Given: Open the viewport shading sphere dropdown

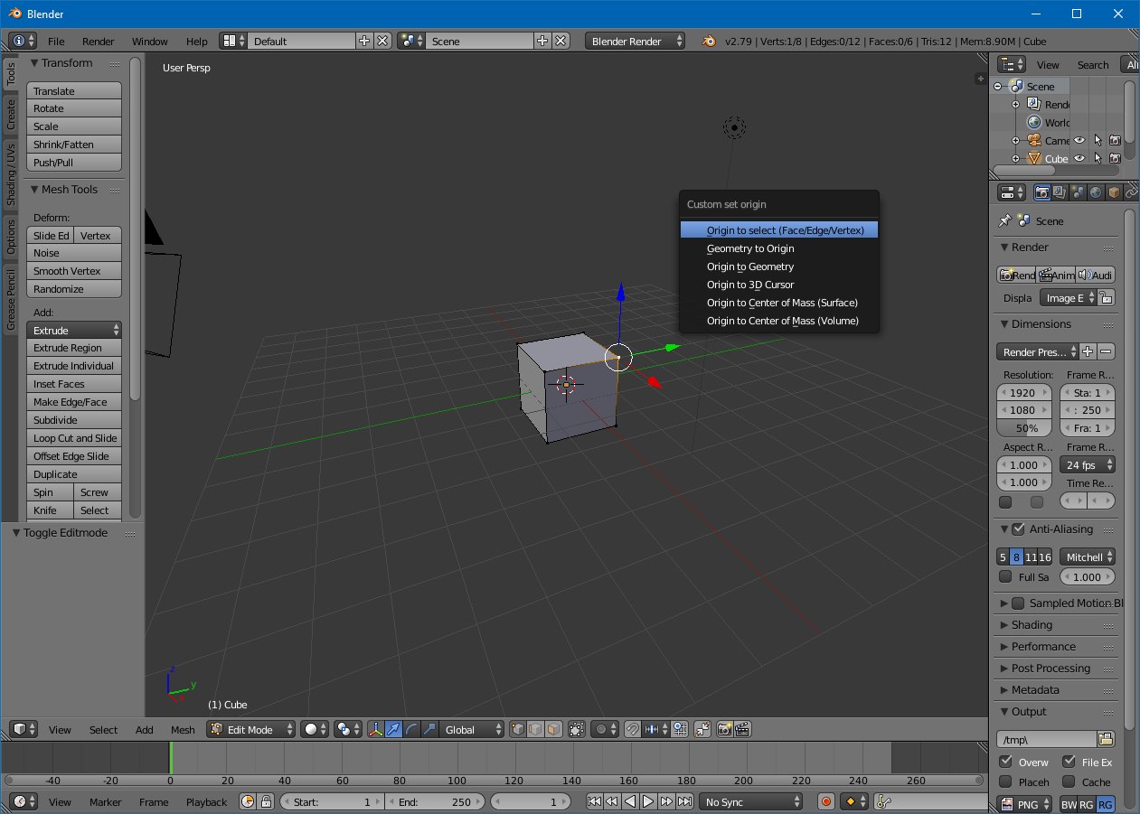Looking at the screenshot, I should tap(316, 729).
